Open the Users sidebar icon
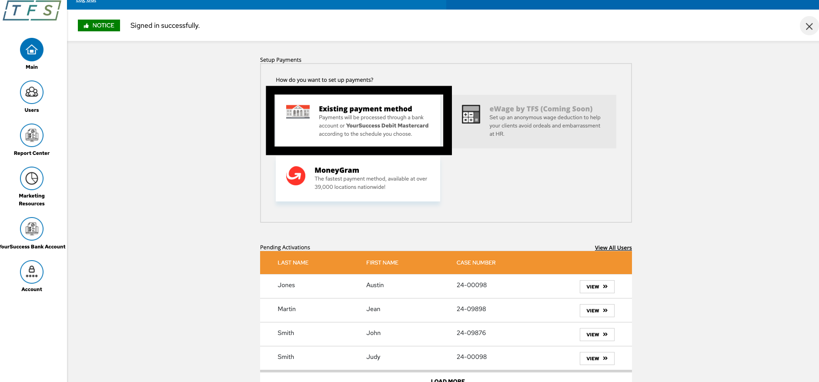819x382 pixels. (32, 92)
